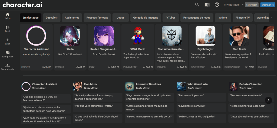
Task: Show next suggestion cards with arrow
Action: [x=268, y=100]
